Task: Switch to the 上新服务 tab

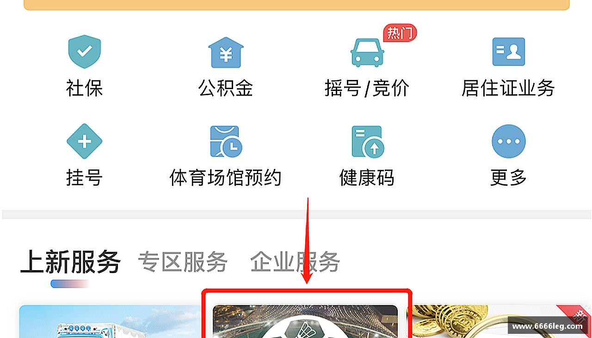Action: 71,262
